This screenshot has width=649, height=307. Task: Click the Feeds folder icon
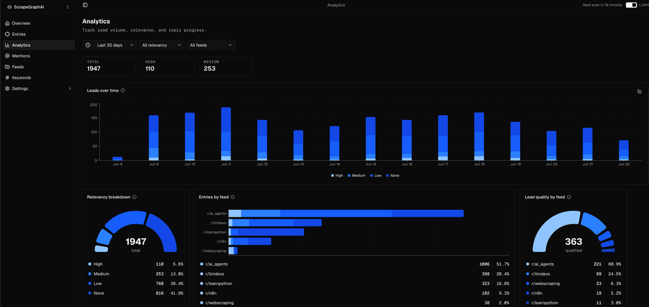[7, 66]
